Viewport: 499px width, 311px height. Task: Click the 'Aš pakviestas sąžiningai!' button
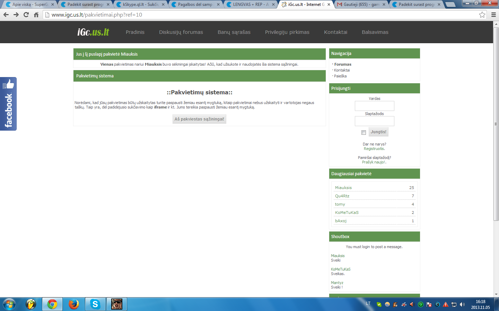199,119
